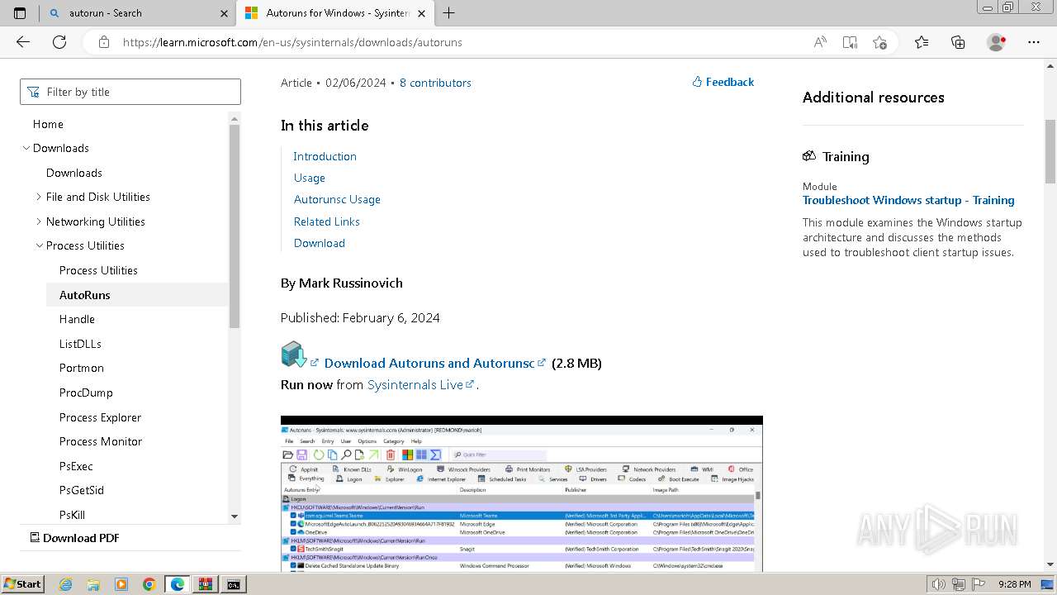Open Handle in the sidebar
Viewport: 1057px width, 595px height.
coord(78,319)
